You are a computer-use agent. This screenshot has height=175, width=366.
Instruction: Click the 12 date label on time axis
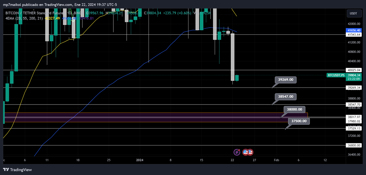pos(325,160)
